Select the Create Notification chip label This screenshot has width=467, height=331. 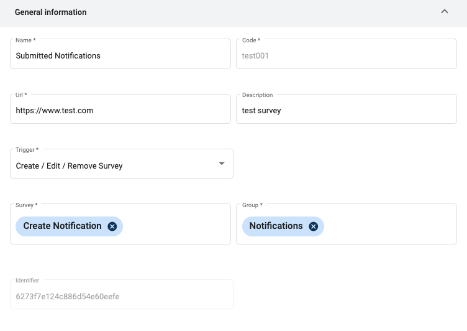tap(62, 226)
